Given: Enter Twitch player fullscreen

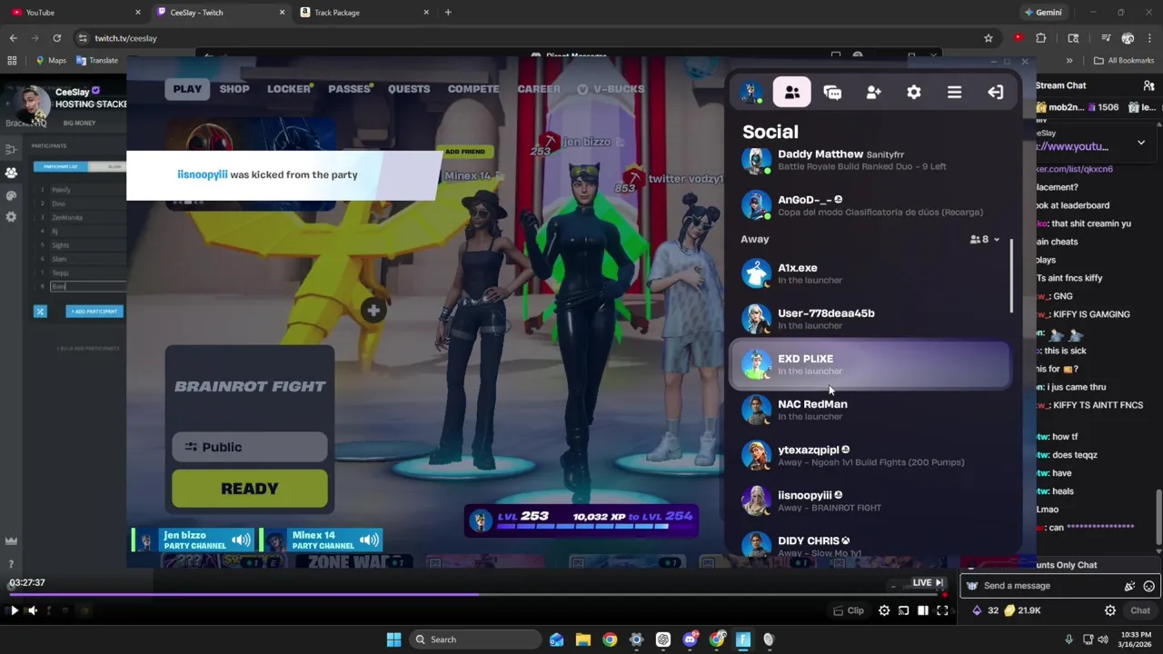Looking at the screenshot, I should coord(942,610).
